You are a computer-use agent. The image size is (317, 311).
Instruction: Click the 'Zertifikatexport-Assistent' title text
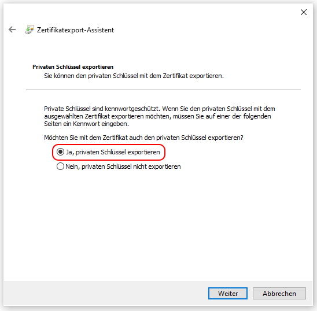coord(75,30)
